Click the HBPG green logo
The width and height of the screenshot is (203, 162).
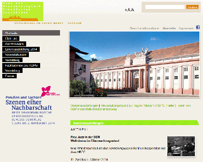[x=23, y=11]
